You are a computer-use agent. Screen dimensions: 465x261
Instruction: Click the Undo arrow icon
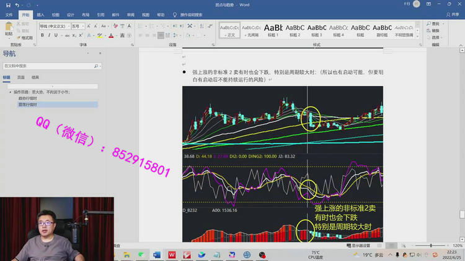pos(17,4)
